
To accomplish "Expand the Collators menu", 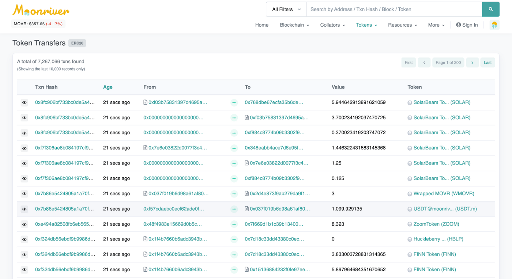I will tap(332, 25).
